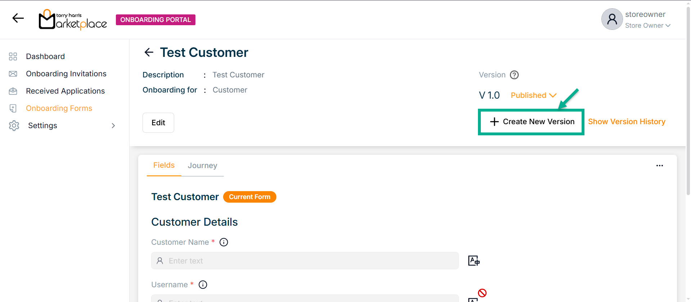Click the Test Customer back arrow
This screenshot has width=691, height=302.
(149, 53)
